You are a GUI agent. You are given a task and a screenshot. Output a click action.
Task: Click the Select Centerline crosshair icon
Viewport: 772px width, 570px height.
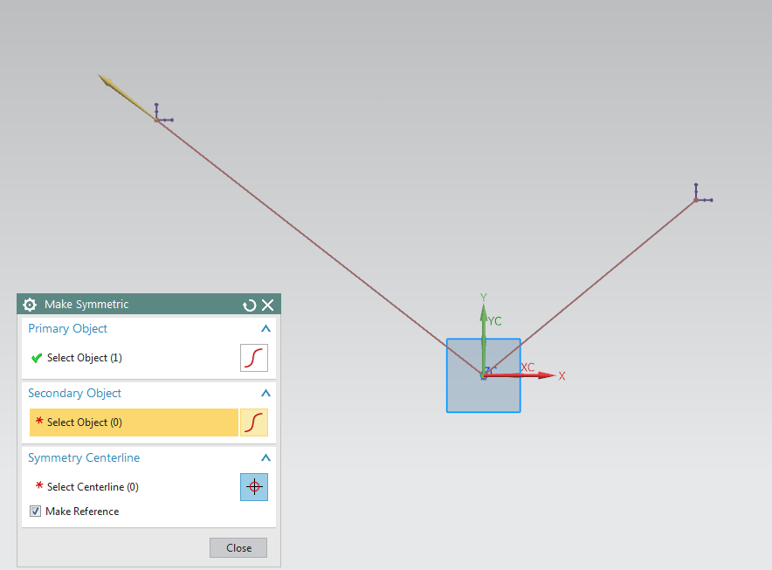coord(254,487)
